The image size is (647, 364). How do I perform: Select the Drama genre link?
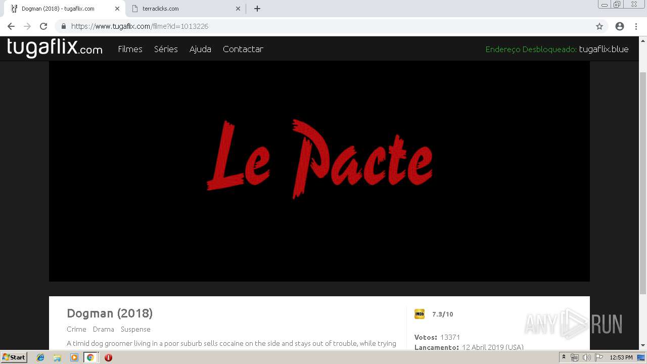pos(103,329)
